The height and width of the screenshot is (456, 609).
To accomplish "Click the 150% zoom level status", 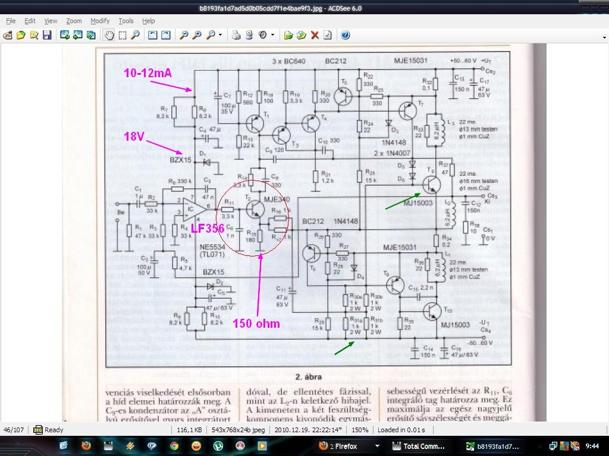I will 360,430.
